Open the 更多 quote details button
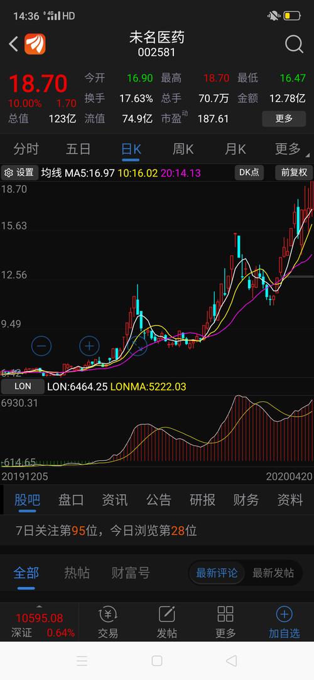Viewport: 314px width, 680px height. click(284, 119)
